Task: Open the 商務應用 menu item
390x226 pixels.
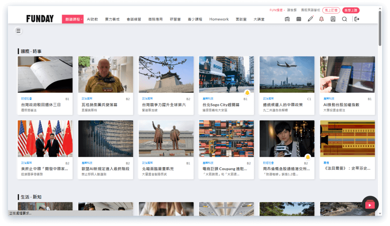Action: 155,19
